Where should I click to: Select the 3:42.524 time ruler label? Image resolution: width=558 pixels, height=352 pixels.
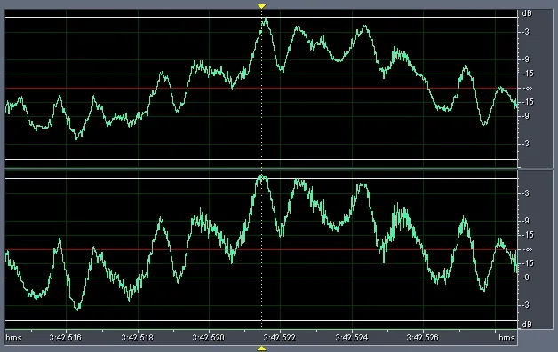(x=352, y=338)
